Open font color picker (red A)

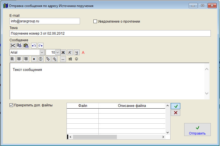click(x=83, y=52)
